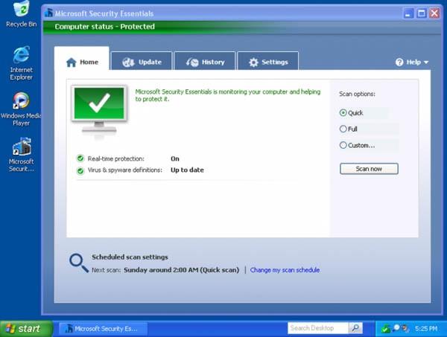Open the Start menu
Viewport: 447px width, 337px height.
26,329
